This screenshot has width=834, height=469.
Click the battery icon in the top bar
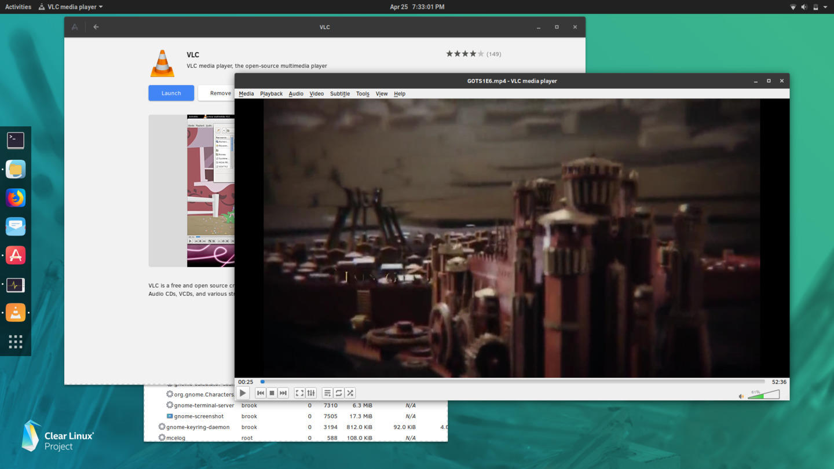(x=815, y=7)
